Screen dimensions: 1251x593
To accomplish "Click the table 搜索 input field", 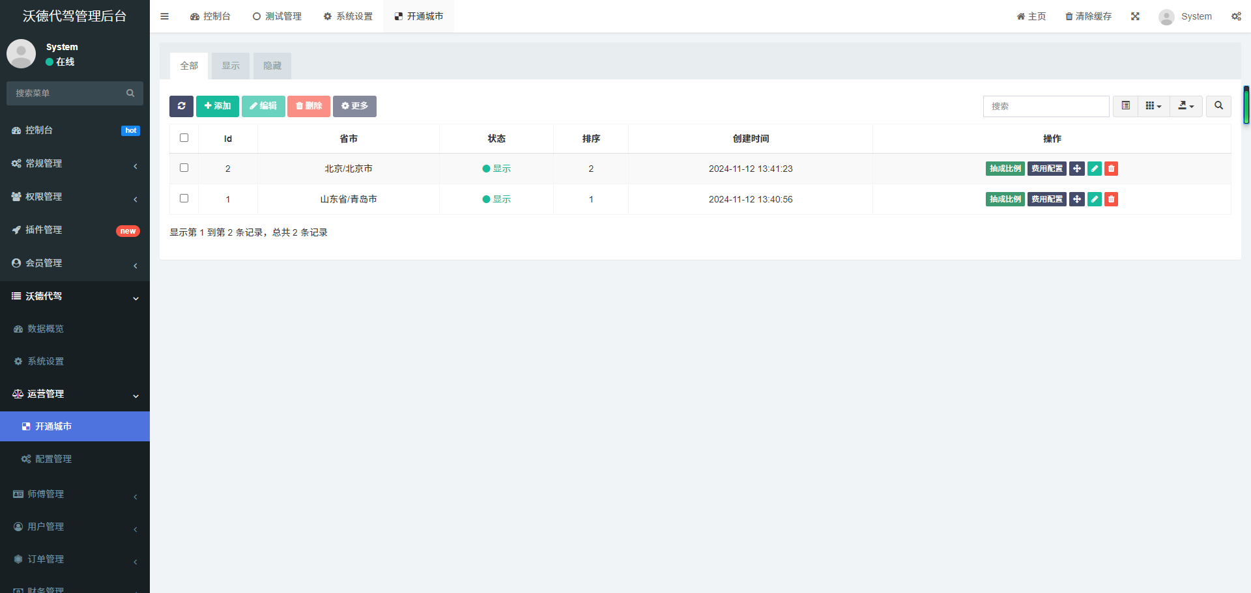I will (x=1046, y=106).
